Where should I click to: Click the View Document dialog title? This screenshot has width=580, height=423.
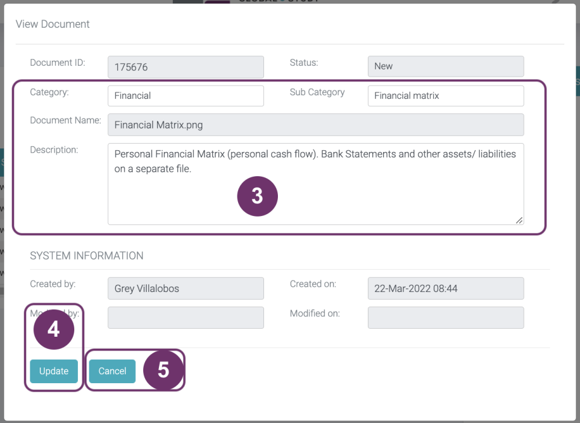point(53,24)
